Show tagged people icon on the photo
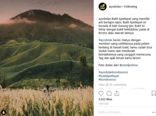This screenshot has width=156, height=116. click(4, 112)
